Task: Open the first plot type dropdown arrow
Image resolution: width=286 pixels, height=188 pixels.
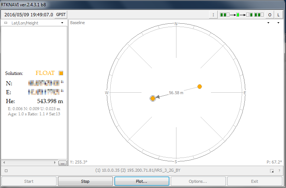Action: coord(268,23)
